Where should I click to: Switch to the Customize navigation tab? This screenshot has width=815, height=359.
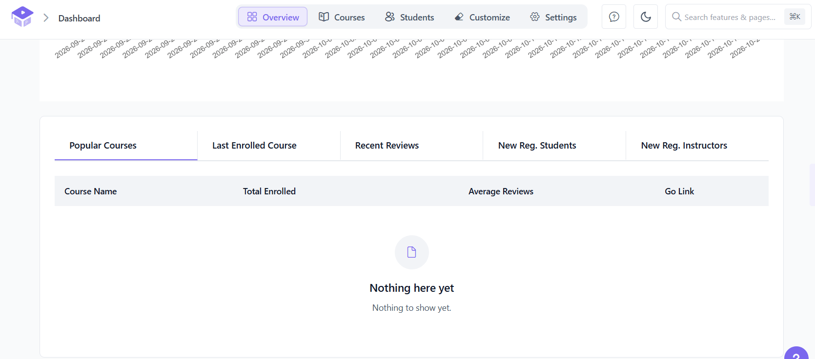click(x=482, y=17)
